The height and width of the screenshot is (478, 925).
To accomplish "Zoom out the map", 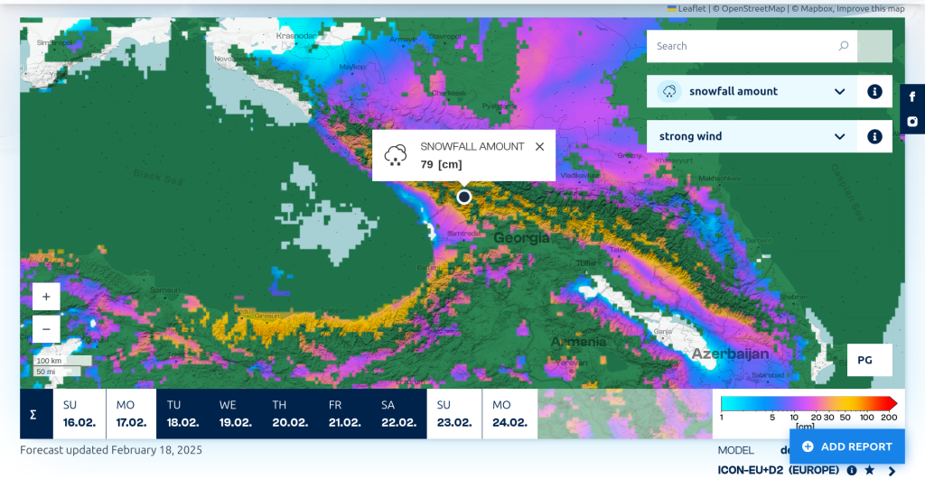I will pyautogui.click(x=46, y=329).
